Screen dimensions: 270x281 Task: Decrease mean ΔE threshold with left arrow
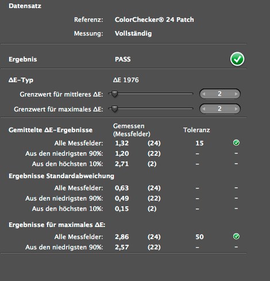click(x=204, y=94)
